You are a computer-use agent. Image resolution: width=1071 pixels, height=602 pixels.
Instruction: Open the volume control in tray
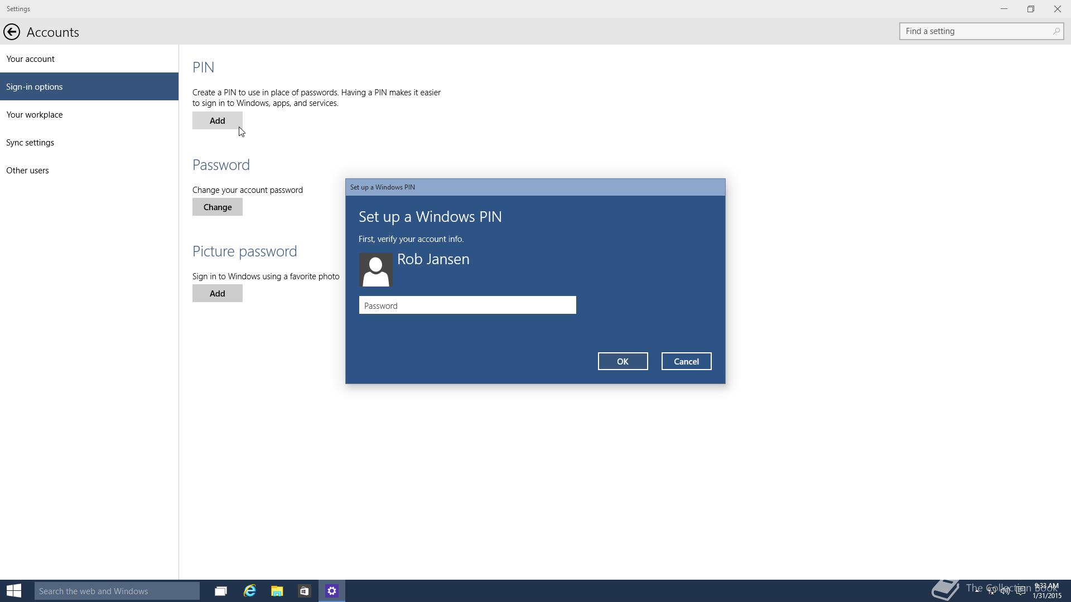[x=1006, y=591]
